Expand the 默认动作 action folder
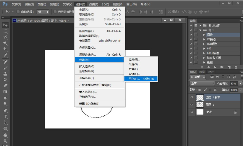This screenshot has height=146, width=243. [200, 25]
